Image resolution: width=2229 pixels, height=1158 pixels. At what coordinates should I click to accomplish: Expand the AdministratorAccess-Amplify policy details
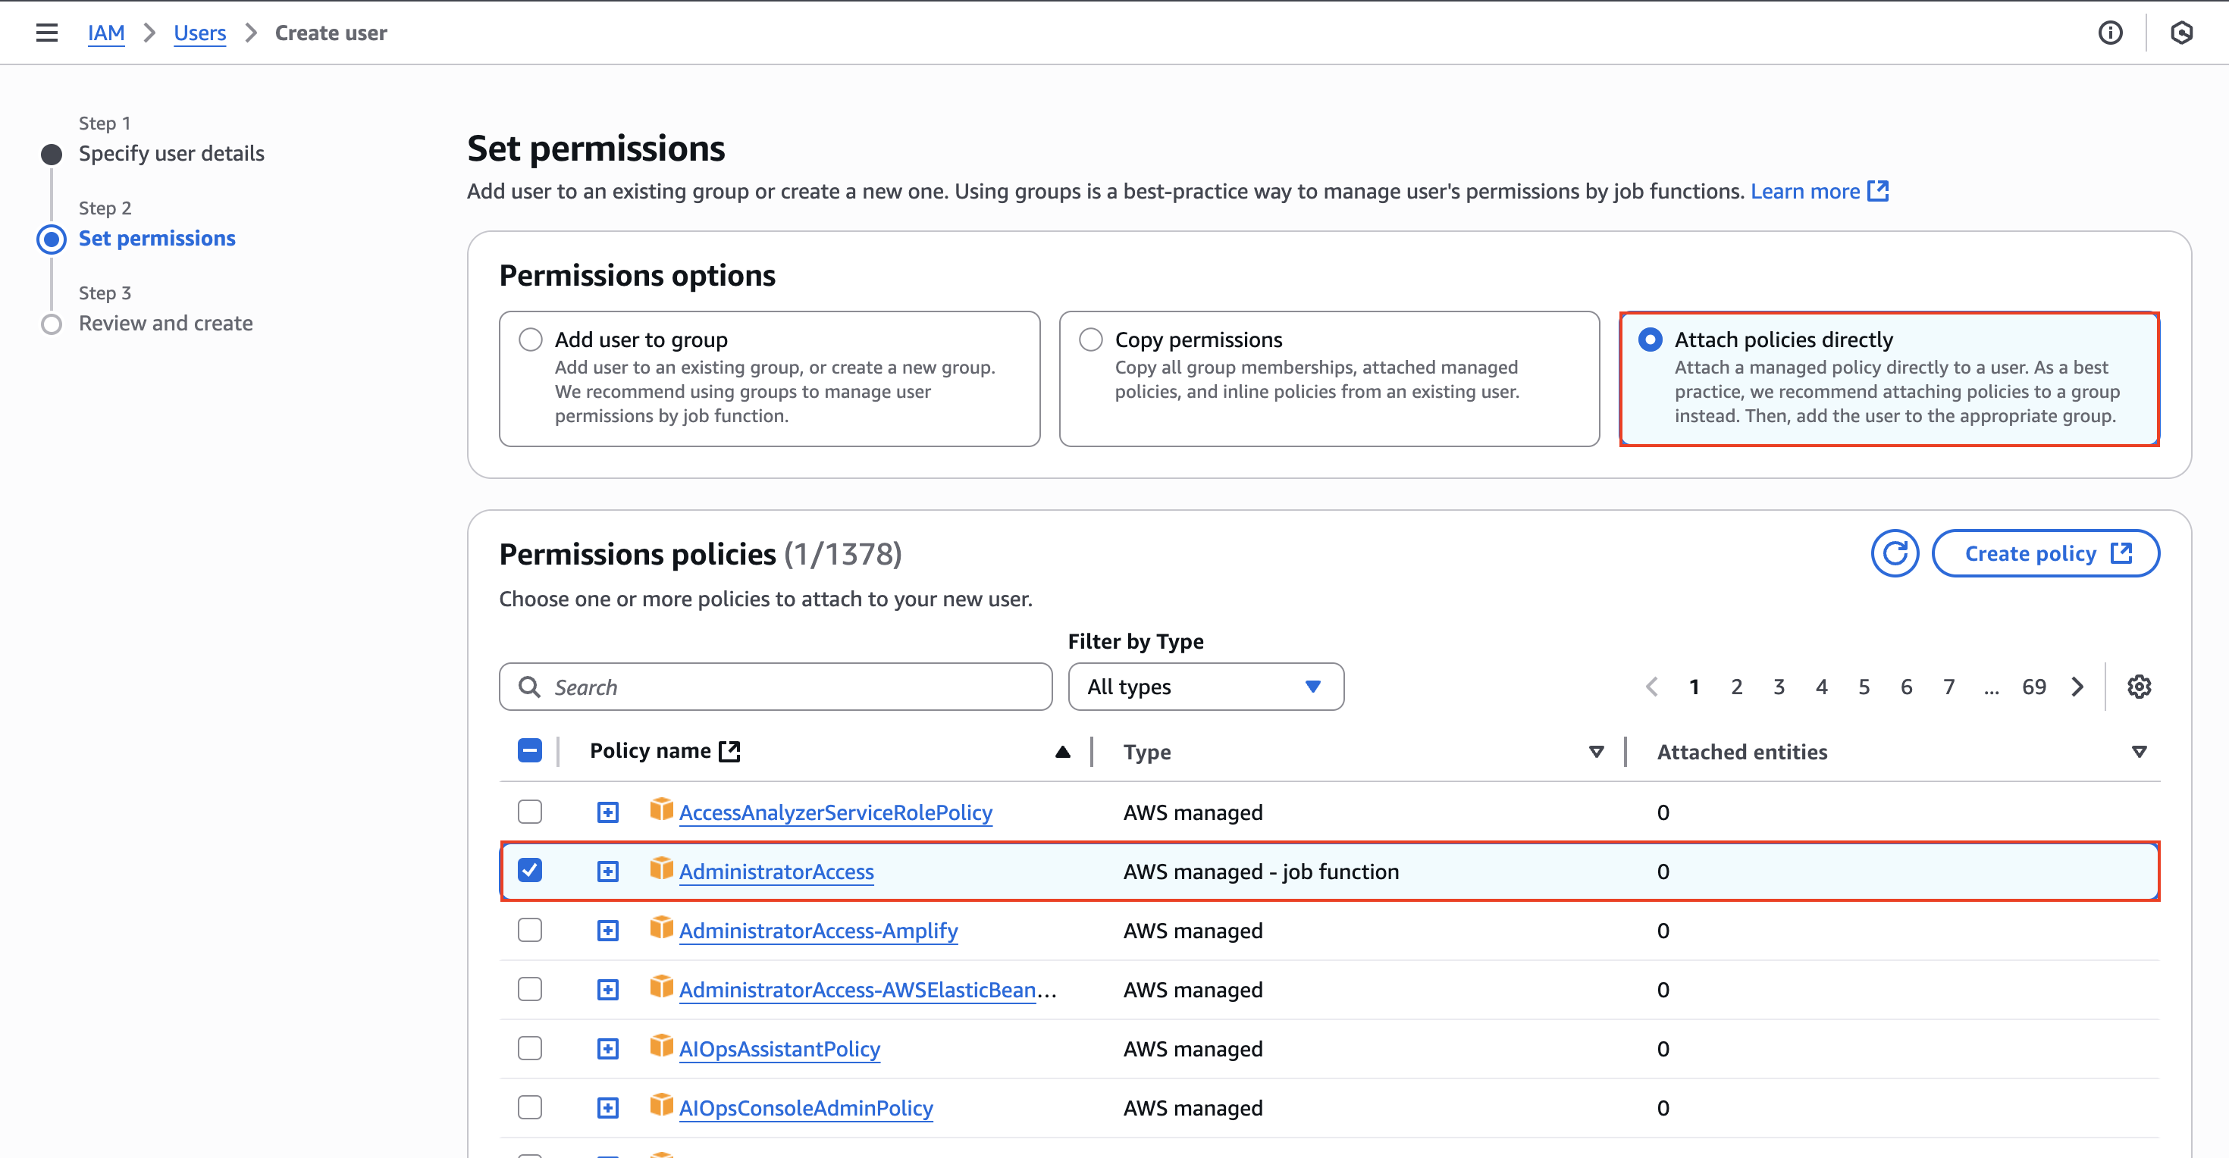pyautogui.click(x=607, y=931)
